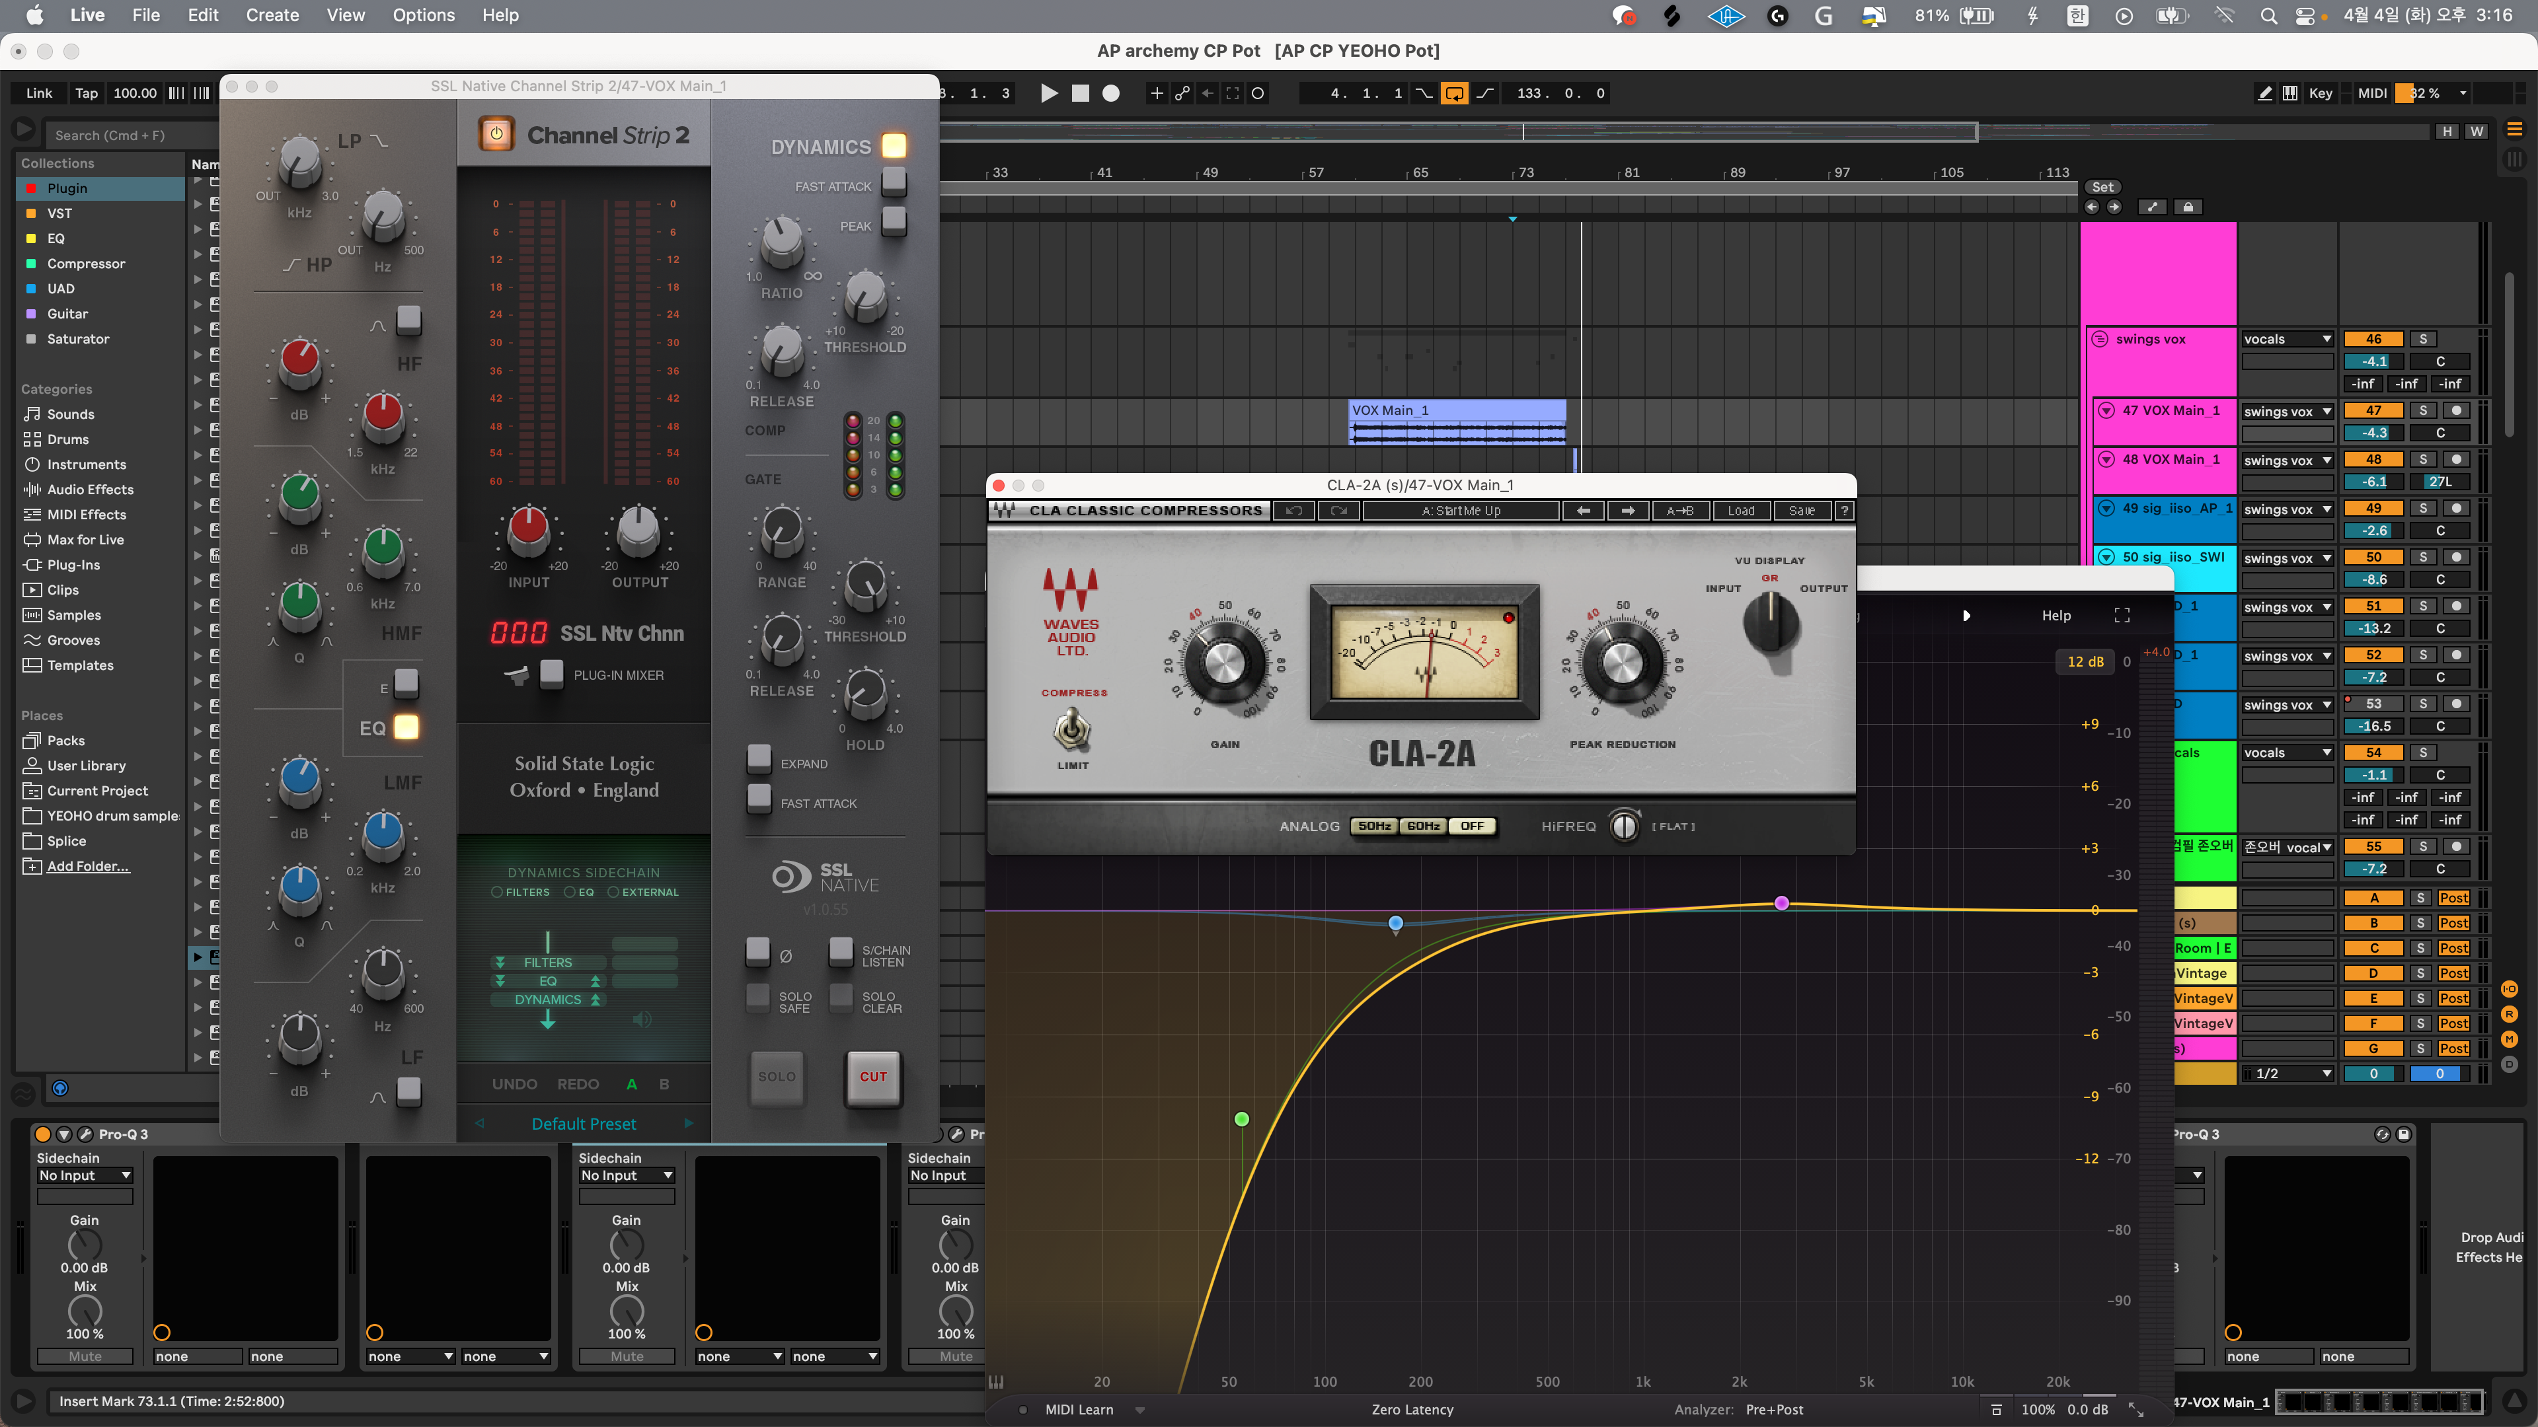
Task: Click the CLA-2A redo arrow icon
Action: [1339, 511]
